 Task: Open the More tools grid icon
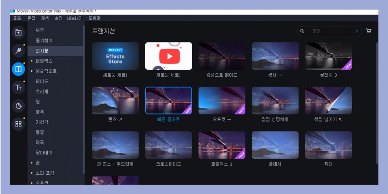(x=18, y=124)
